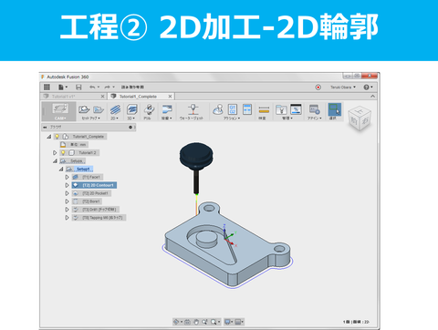Screen dimensions: 438x330
Task: Expand the [T3] Drill1 operation
Action: coord(67,210)
